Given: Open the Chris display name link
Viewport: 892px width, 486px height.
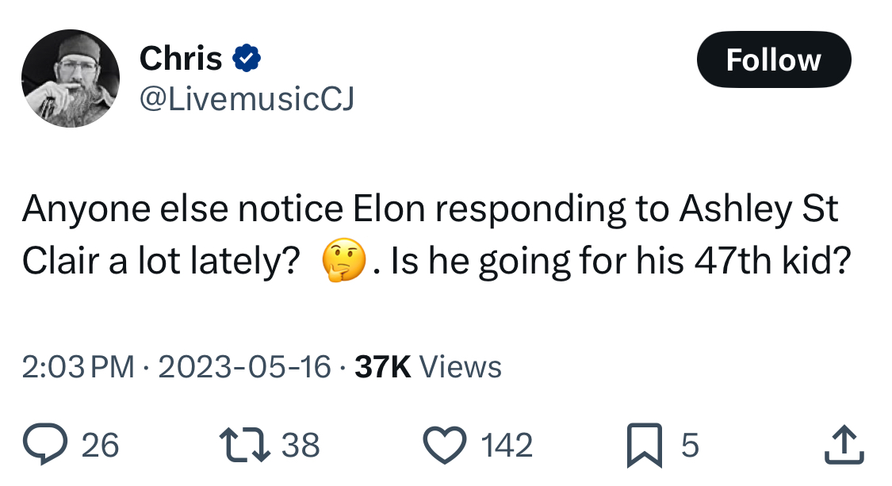Looking at the screenshot, I should point(181,58).
